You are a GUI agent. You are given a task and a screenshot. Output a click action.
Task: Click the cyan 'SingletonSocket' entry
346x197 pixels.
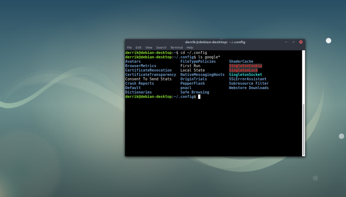click(246, 75)
